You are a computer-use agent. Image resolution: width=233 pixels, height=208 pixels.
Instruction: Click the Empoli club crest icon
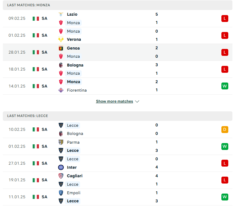[61, 193]
